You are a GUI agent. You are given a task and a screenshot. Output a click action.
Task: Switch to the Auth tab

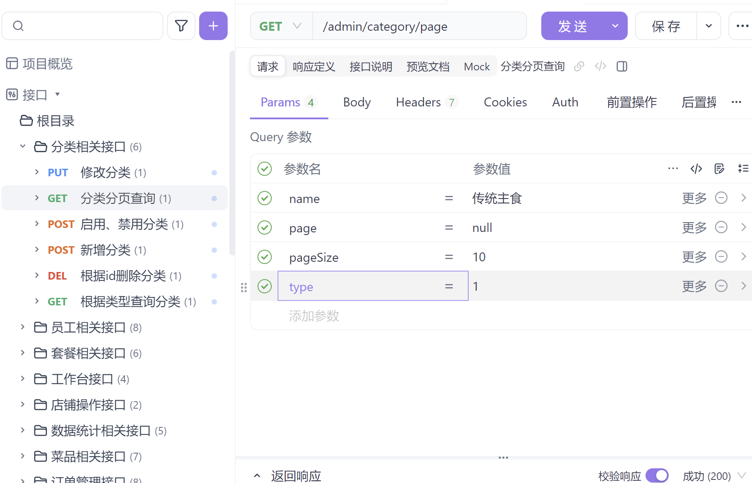(565, 102)
